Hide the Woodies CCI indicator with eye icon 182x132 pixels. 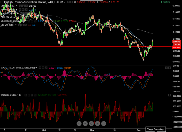[26, 95]
